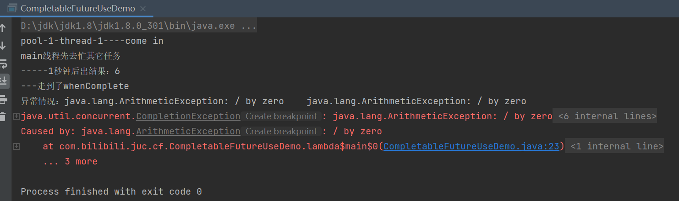Image resolution: width=679 pixels, height=201 pixels.
Task: Toggle scroll to end of console
Action: (x=4, y=81)
